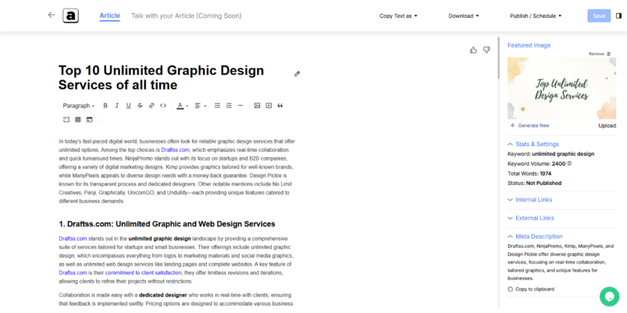627x313 pixels.
Task: Insert a hyperlink using the link icon
Action: (x=152, y=106)
